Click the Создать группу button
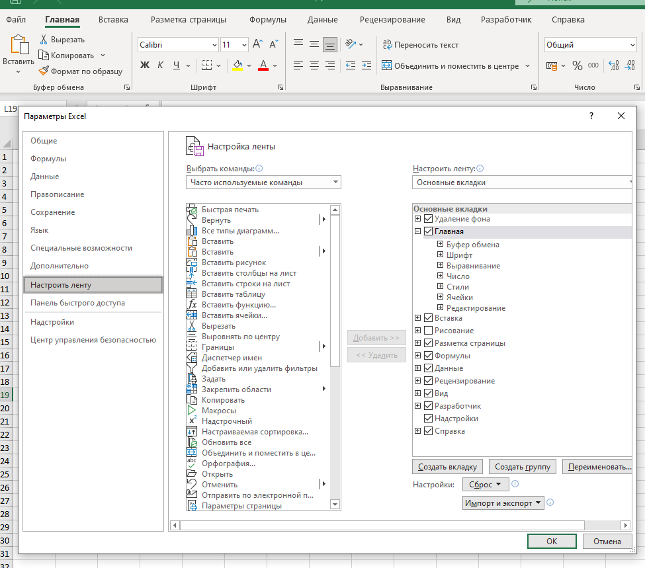This screenshot has width=645, height=568. (523, 467)
